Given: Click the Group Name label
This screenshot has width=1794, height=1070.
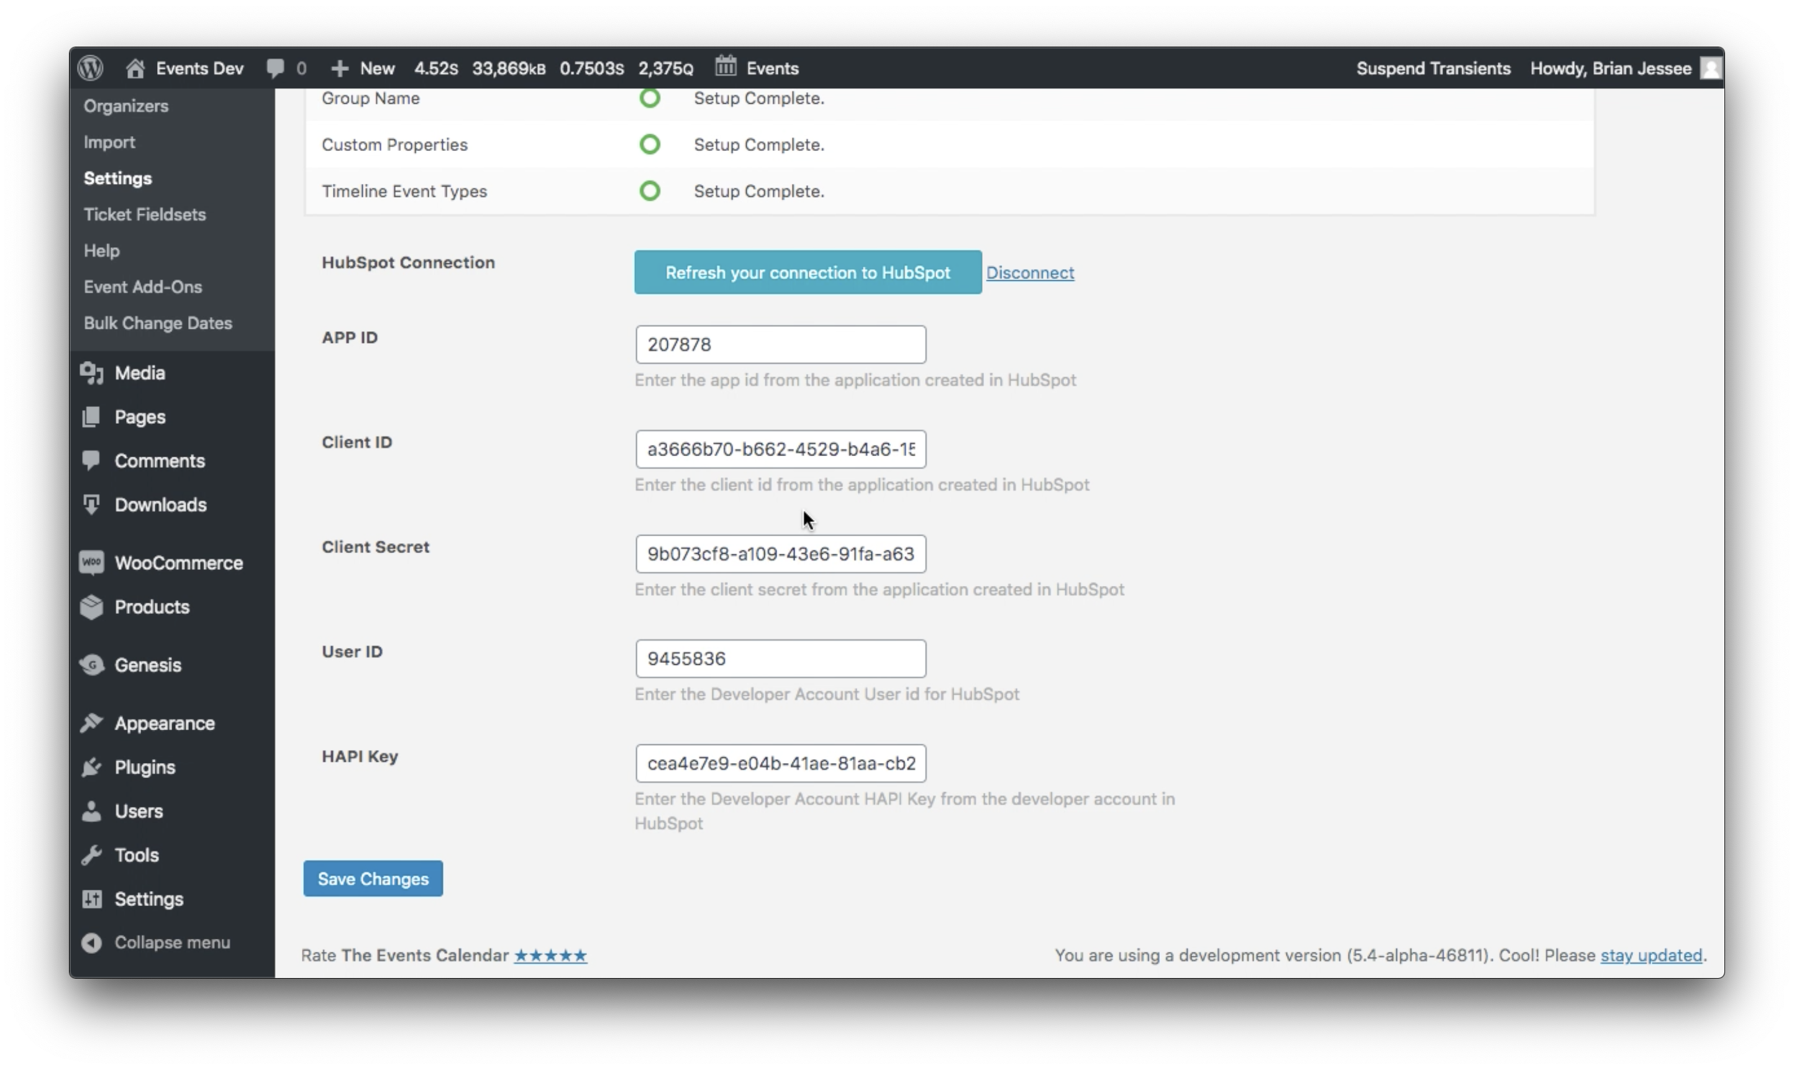Looking at the screenshot, I should 370,98.
